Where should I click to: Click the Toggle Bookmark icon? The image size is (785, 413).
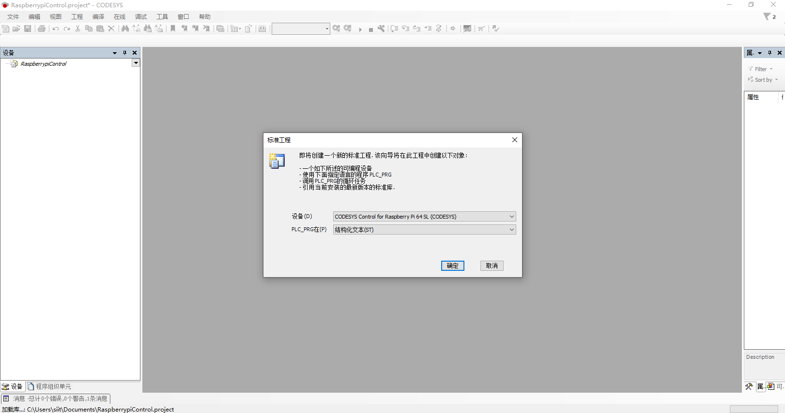(173, 29)
